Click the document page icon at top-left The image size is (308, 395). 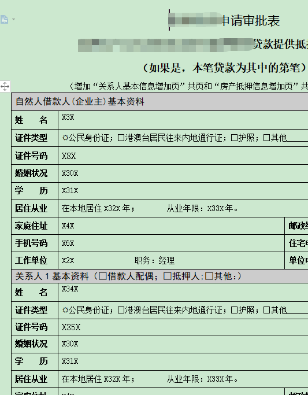coord(4,20)
